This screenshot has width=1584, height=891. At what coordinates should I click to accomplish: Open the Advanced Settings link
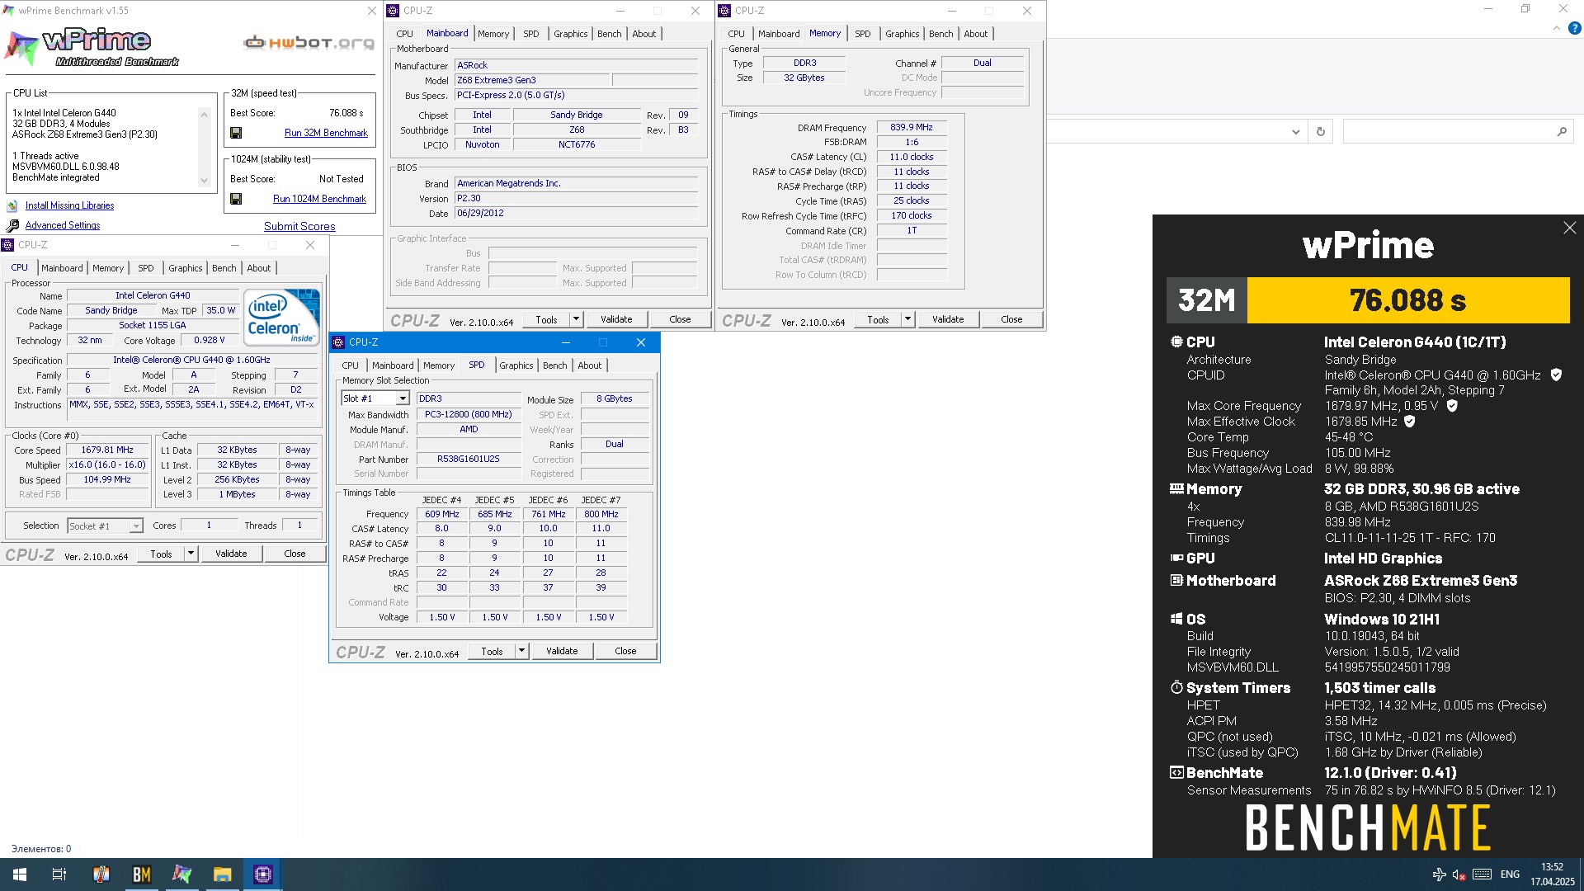click(63, 225)
